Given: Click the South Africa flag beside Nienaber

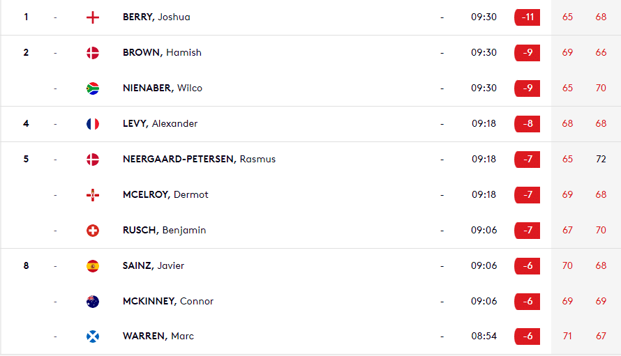Looking at the screenshot, I should click(93, 88).
